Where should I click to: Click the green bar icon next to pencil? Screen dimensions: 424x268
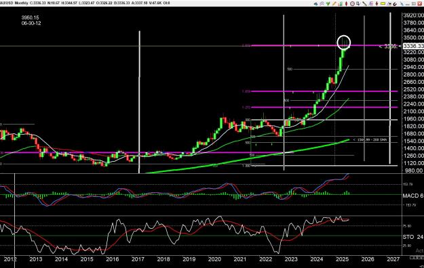341,3
